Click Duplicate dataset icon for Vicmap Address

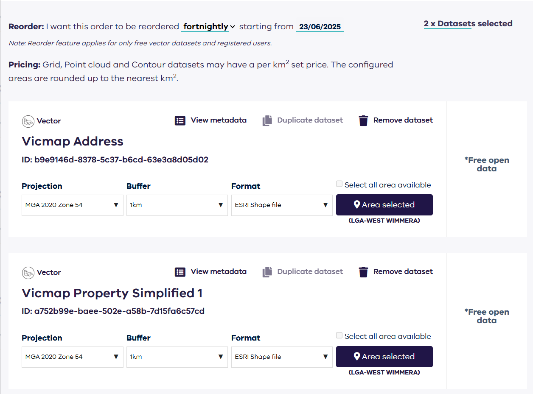point(267,120)
